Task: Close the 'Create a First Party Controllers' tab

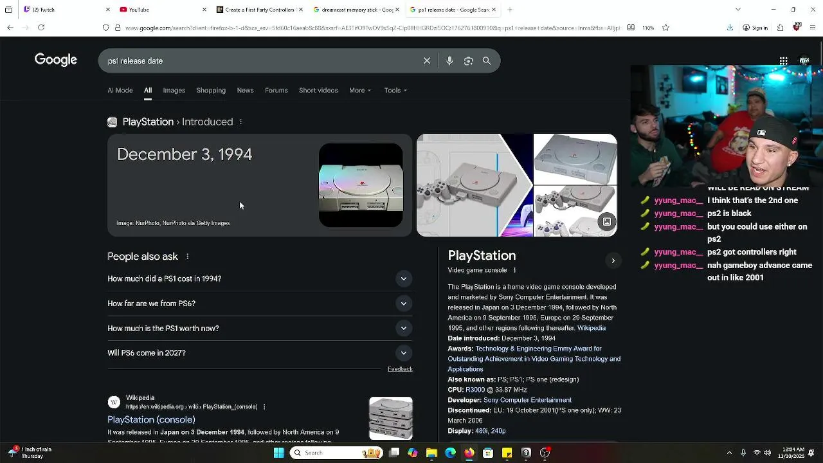Action: (x=301, y=10)
